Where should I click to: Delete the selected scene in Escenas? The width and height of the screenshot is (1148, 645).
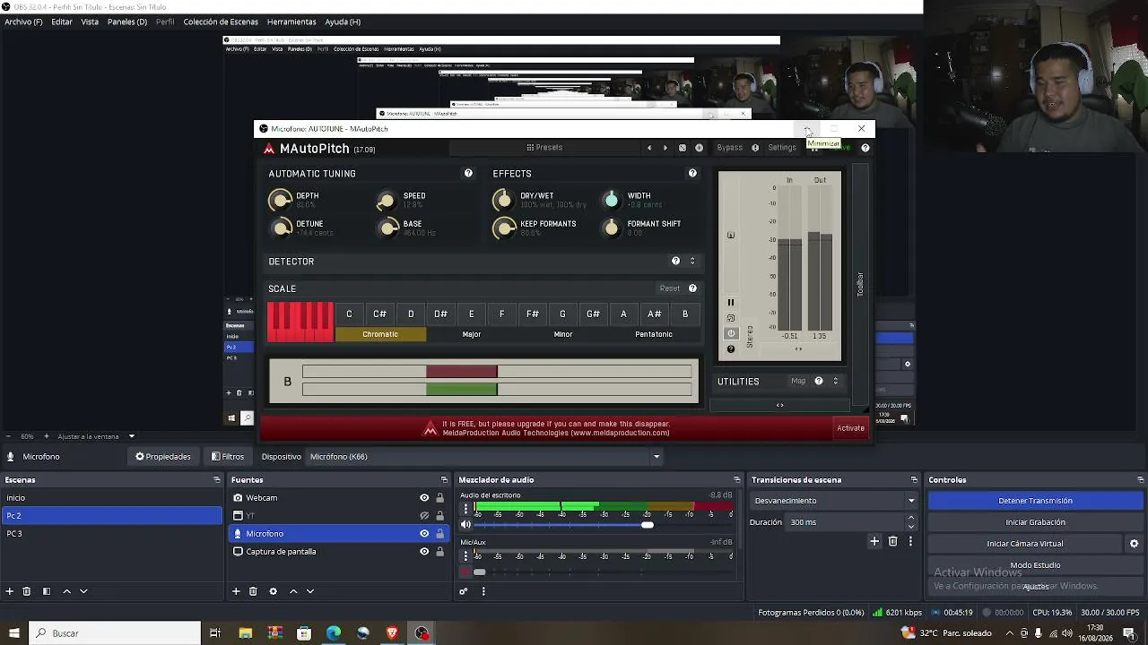pos(27,591)
